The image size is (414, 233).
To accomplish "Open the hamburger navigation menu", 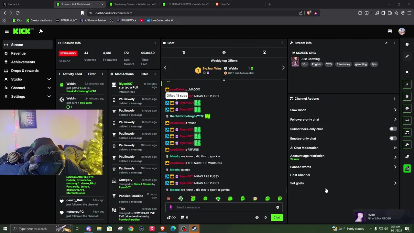I will (7, 31).
